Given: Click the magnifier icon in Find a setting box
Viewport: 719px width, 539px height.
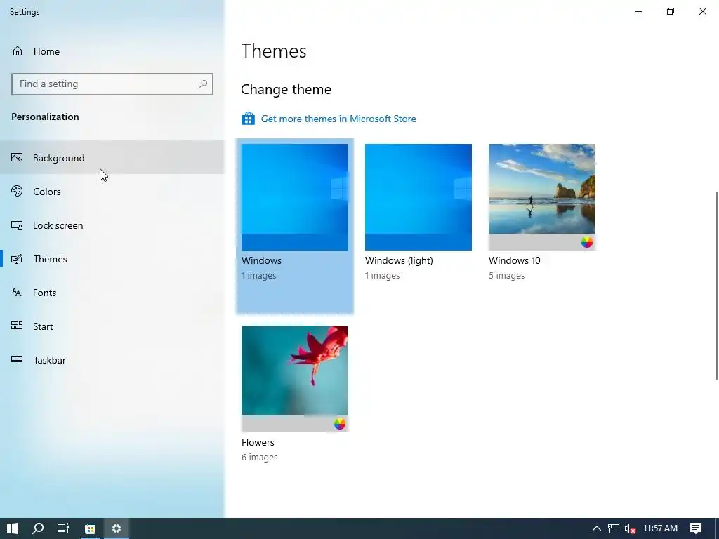Looking at the screenshot, I should 203,84.
